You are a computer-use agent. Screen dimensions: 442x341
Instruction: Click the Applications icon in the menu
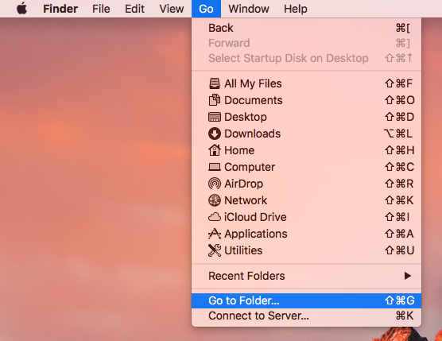(x=214, y=234)
